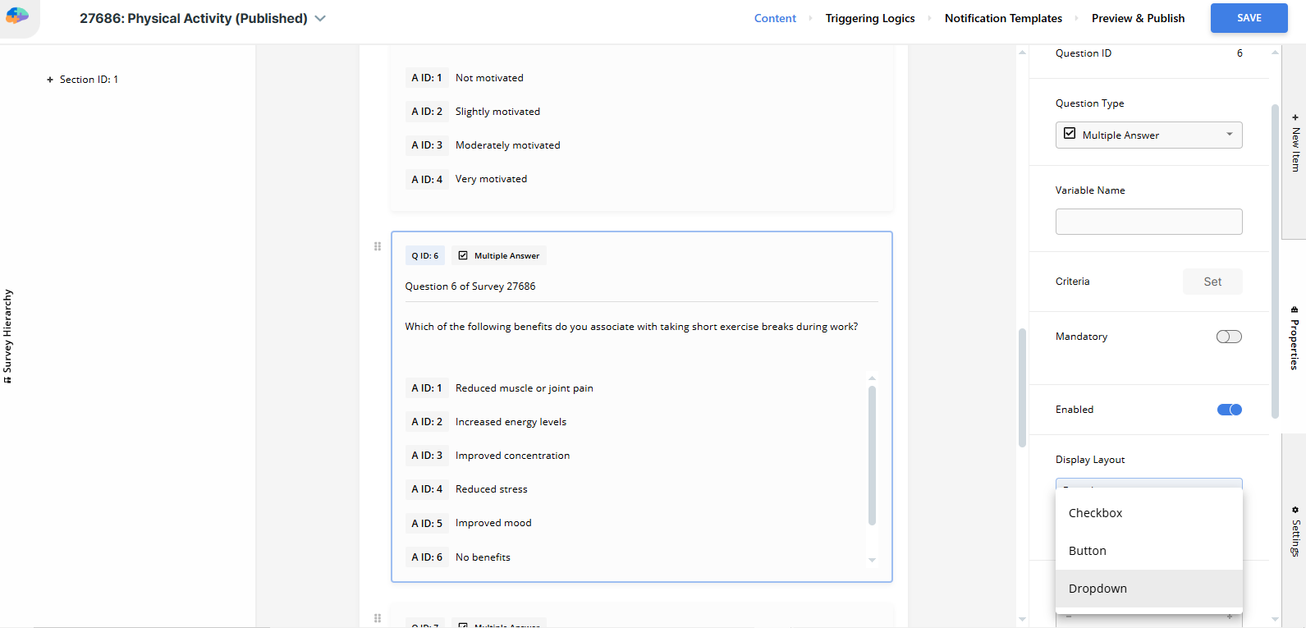Screen dimensions: 1306x628
Task: Expand Section ID: 1 in hierarchy
Action: point(50,80)
